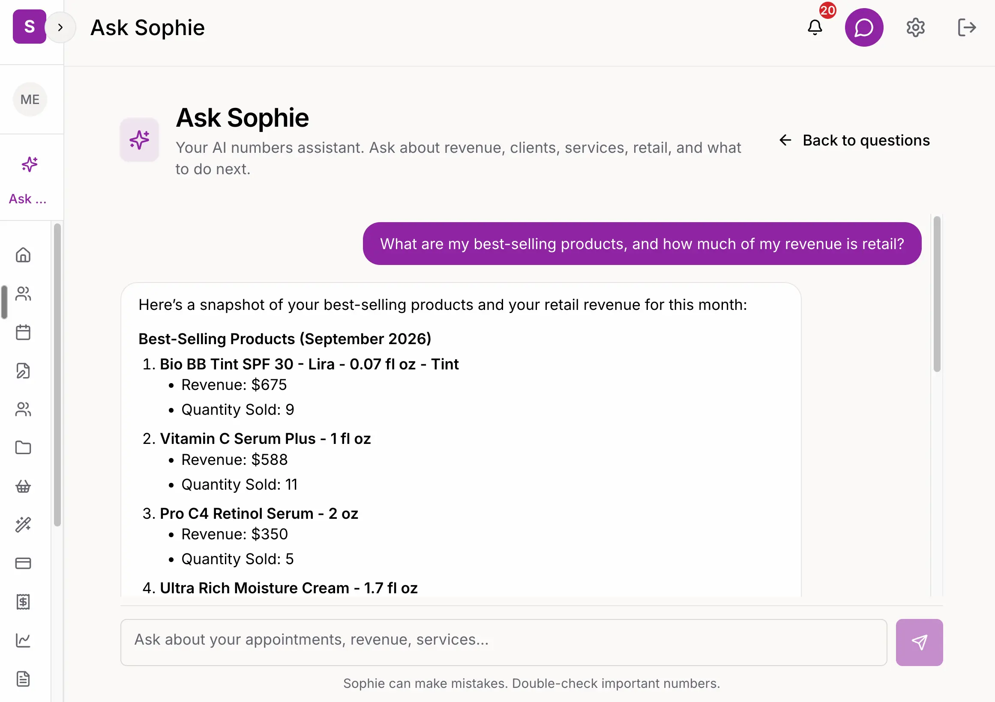The image size is (995, 702).
Task: Click the purple S logo
Action: click(30, 27)
